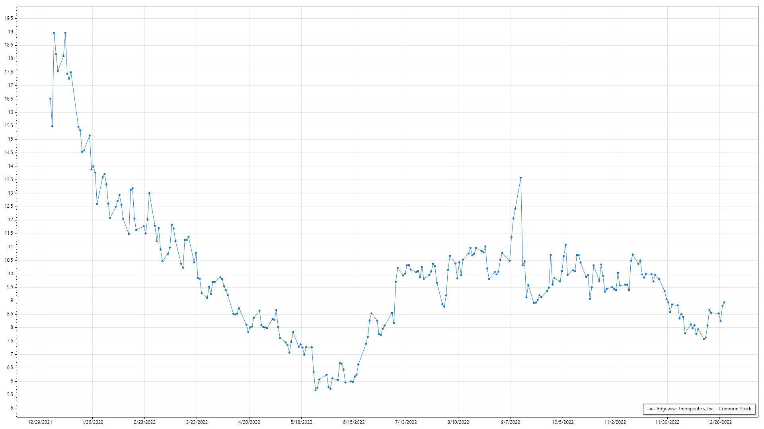
Task: Click the 10 y-axis label
Action: click(x=10, y=274)
